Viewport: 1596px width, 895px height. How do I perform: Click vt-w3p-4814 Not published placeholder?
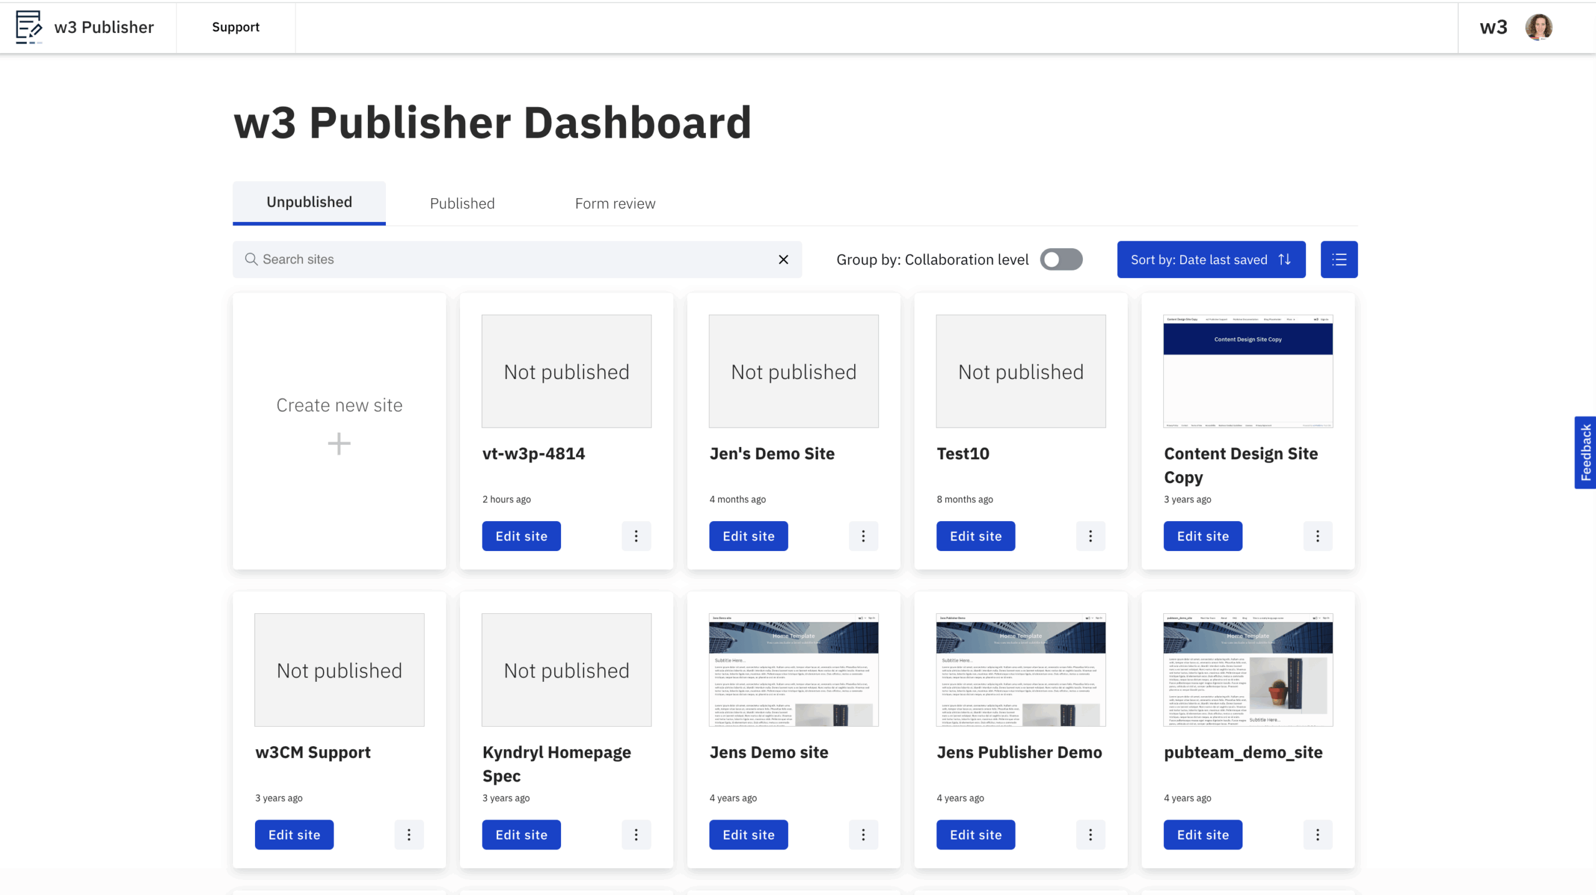(567, 371)
